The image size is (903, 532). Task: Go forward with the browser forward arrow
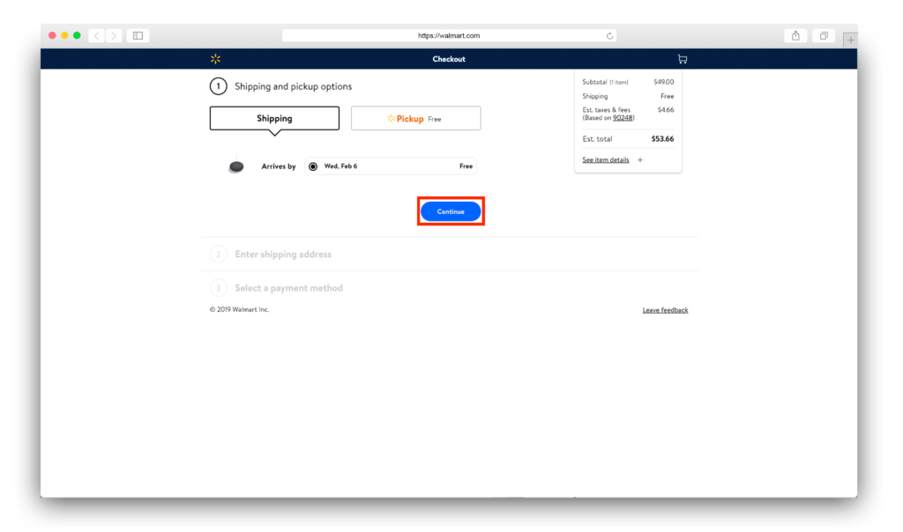pyautogui.click(x=114, y=35)
